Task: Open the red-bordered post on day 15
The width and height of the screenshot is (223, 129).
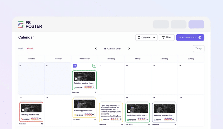Action: 31,112
